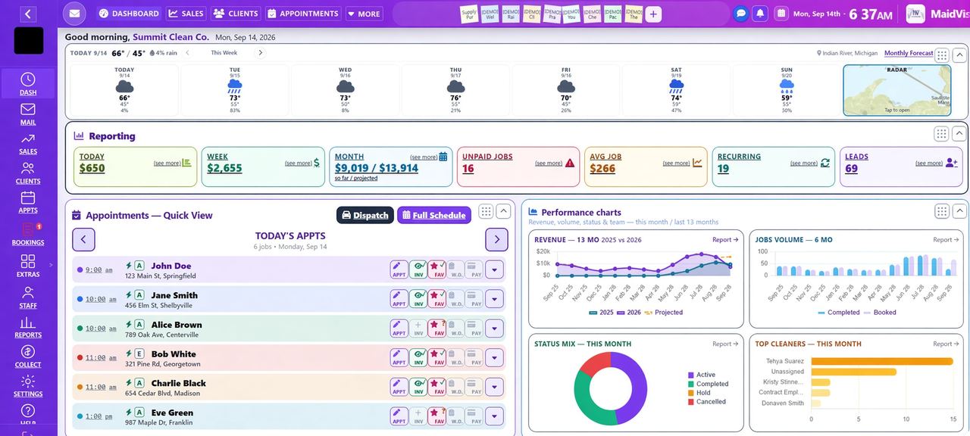Open DASH in the left sidebar
970x436 pixels.
coord(28,84)
